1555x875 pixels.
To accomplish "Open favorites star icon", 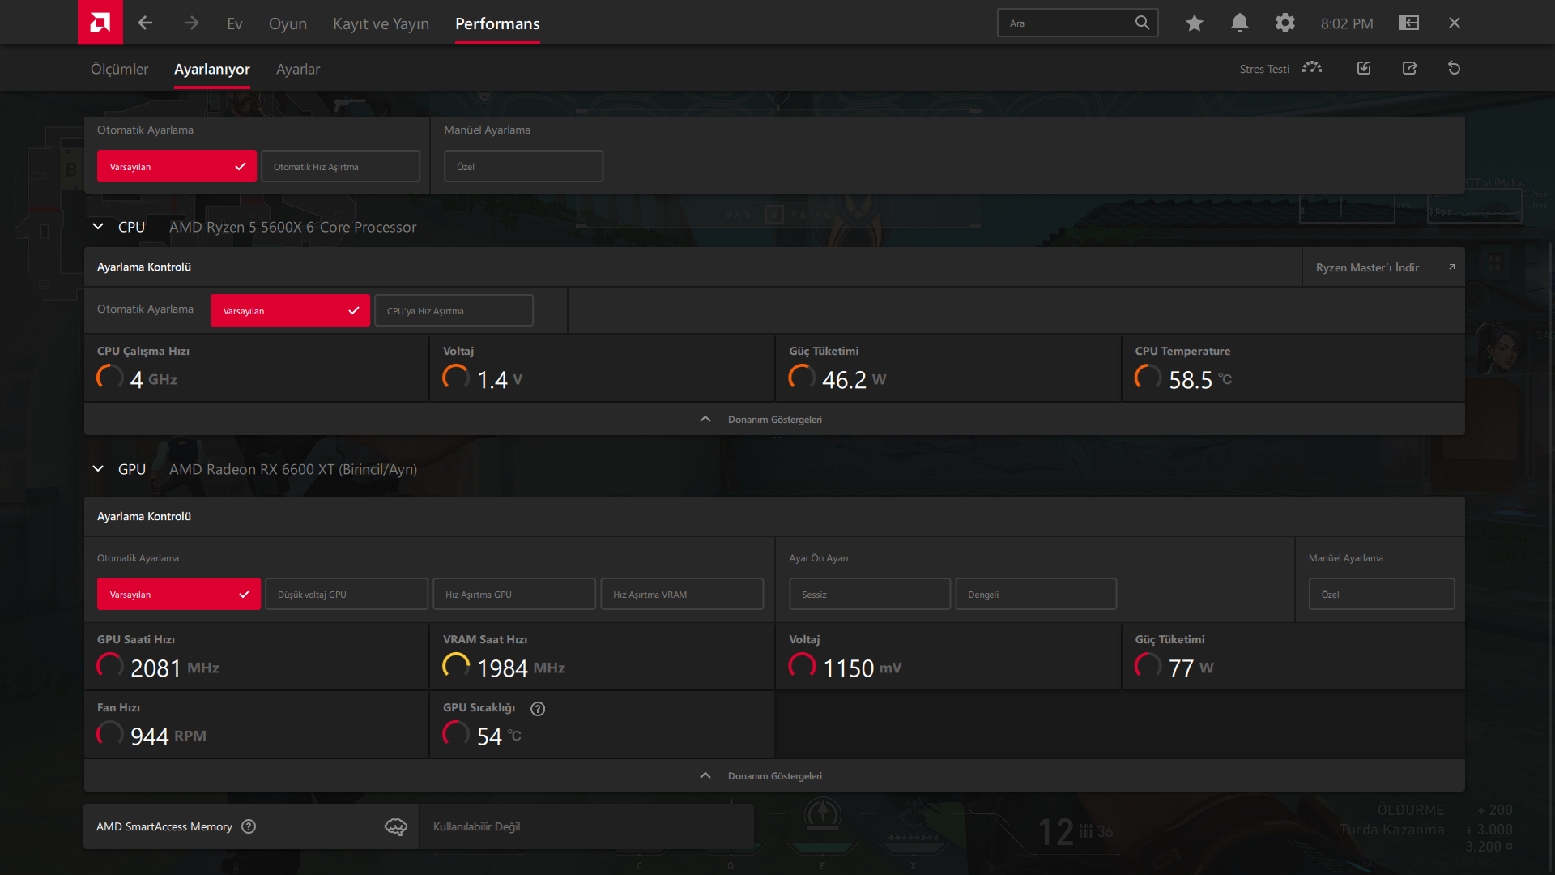I will pyautogui.click(x=1194, y=23).
